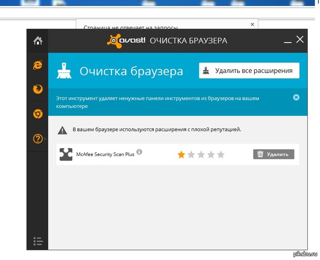Open the Avast home screen icon
The image size is (320, 260).
(38, 40)
